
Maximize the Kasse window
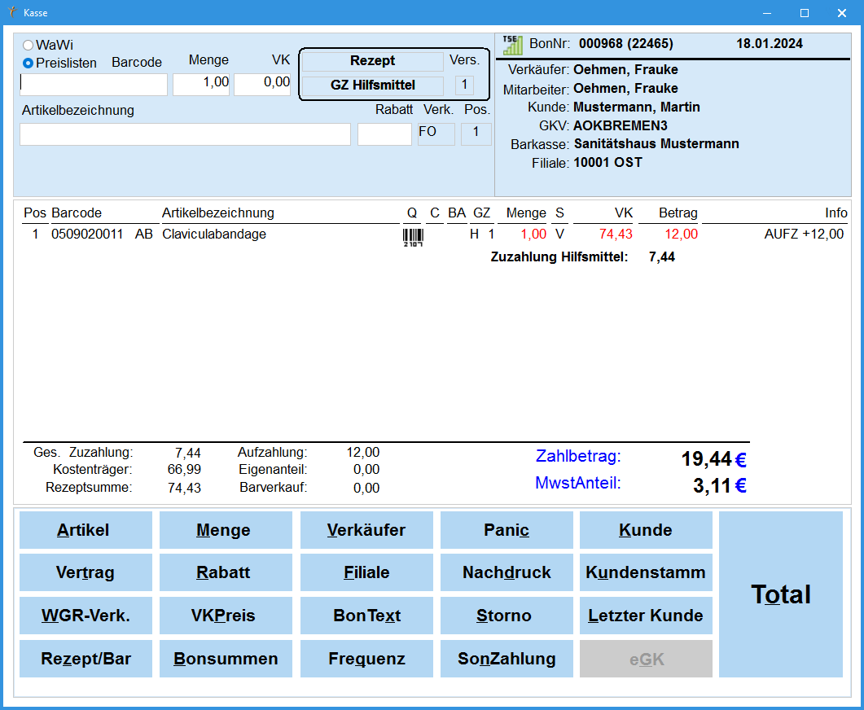pos(805,12)
